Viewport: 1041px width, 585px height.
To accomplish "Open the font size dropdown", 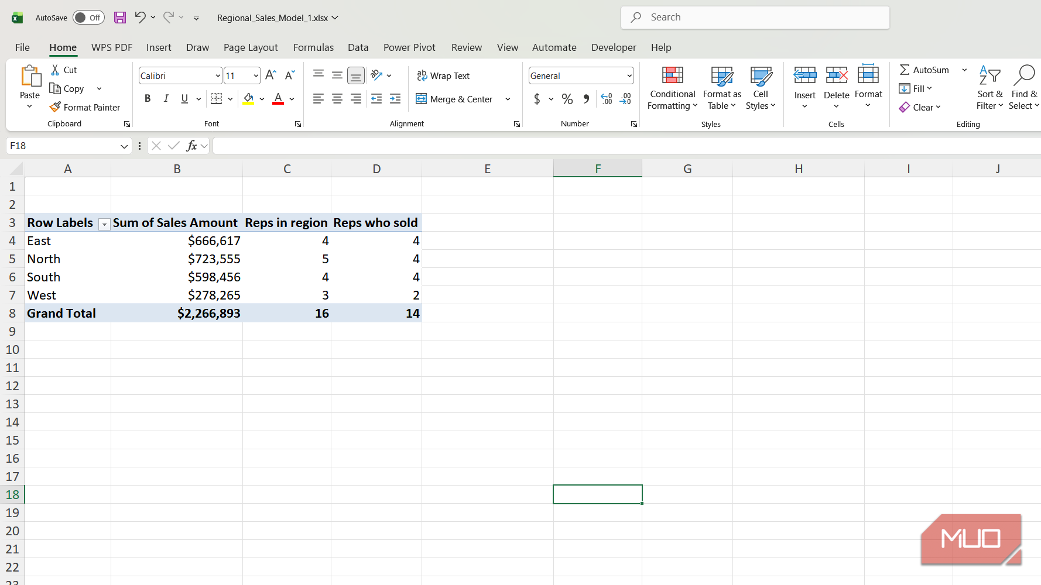I will point(256,75).
